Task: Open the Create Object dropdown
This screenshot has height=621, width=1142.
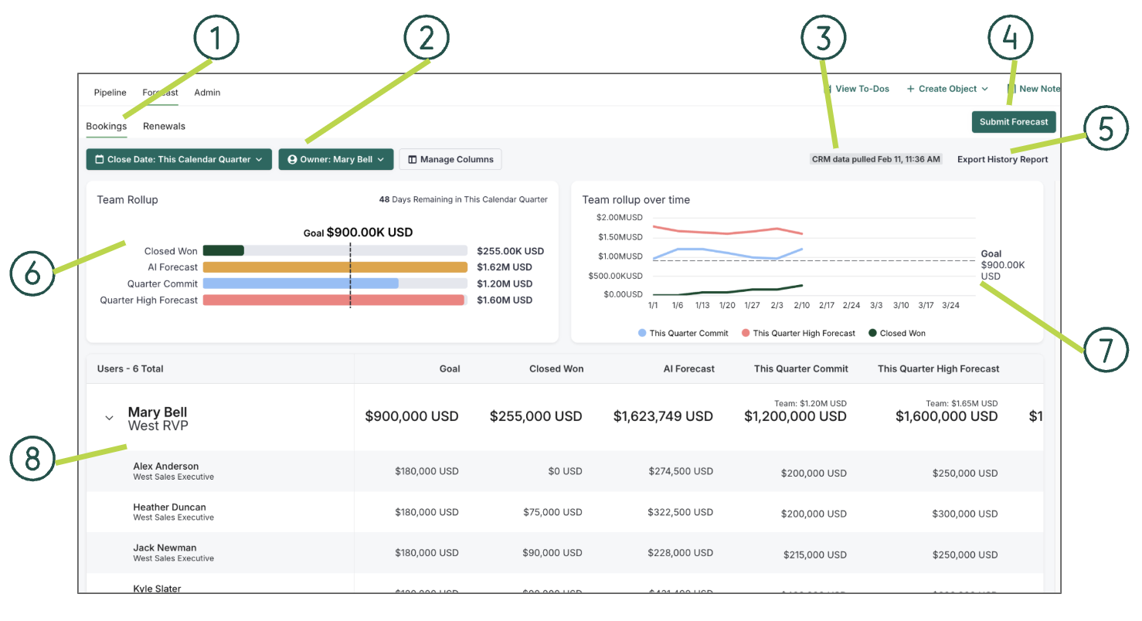Action: click(947, 89)
